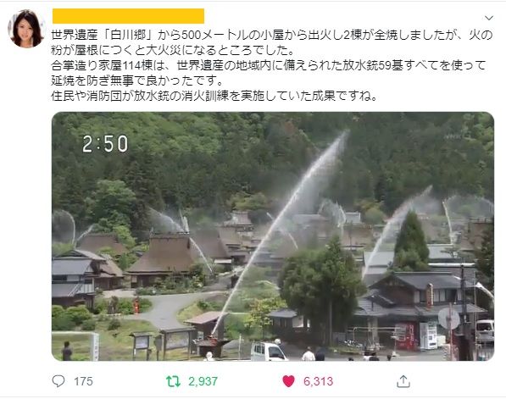View the 6,313 likes count
The height and width of the screenshot is (399, 506).
coord(318,381)
